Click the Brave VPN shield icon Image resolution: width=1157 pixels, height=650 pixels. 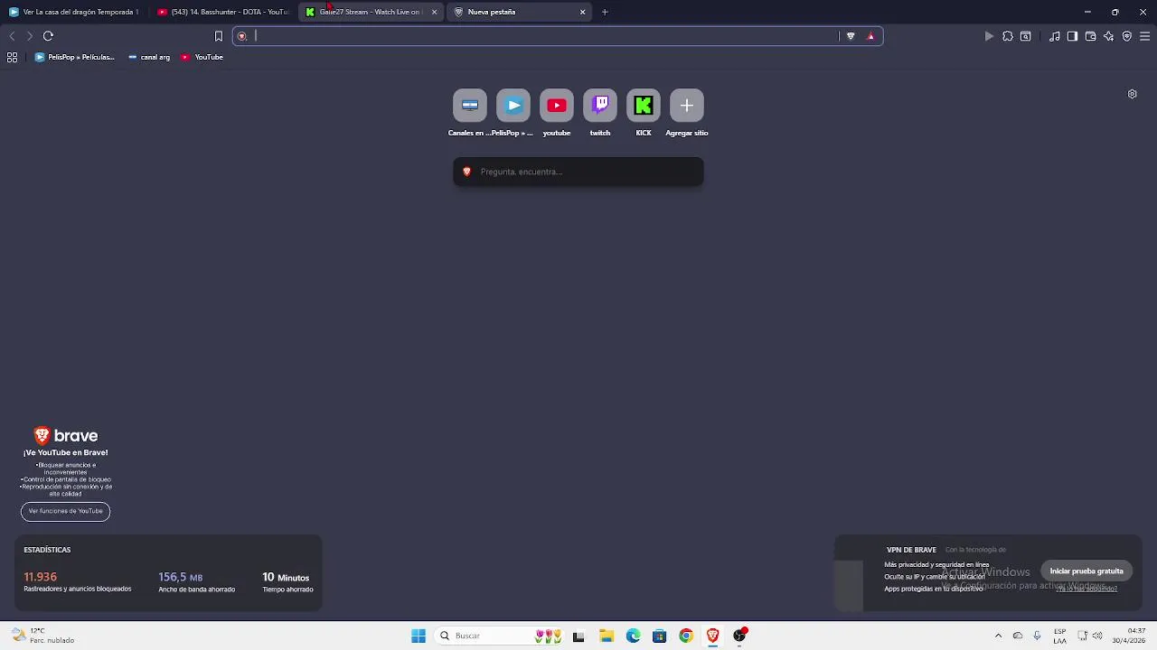pos(1126,36)
